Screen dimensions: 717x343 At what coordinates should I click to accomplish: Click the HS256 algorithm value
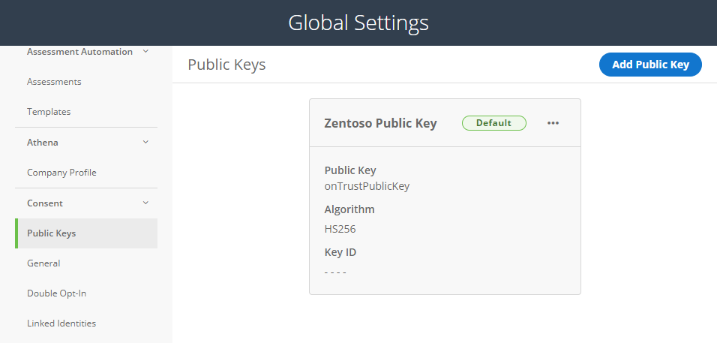pyautogui.click(x=340, y=229)
